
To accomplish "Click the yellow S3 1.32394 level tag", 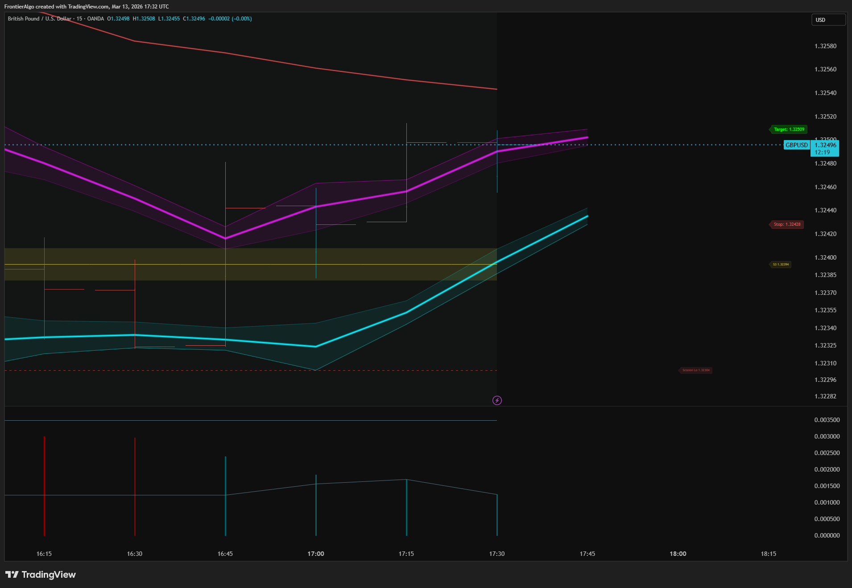I will pyautogui.click(x=781, y=265).
